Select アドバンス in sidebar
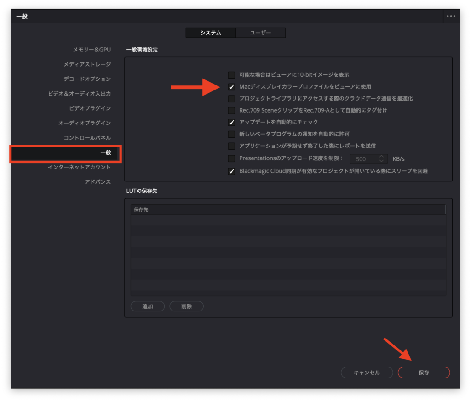Image resolution: width=471 pixels, height=401 pixels. pyautogui.click(x=98, y=182)
